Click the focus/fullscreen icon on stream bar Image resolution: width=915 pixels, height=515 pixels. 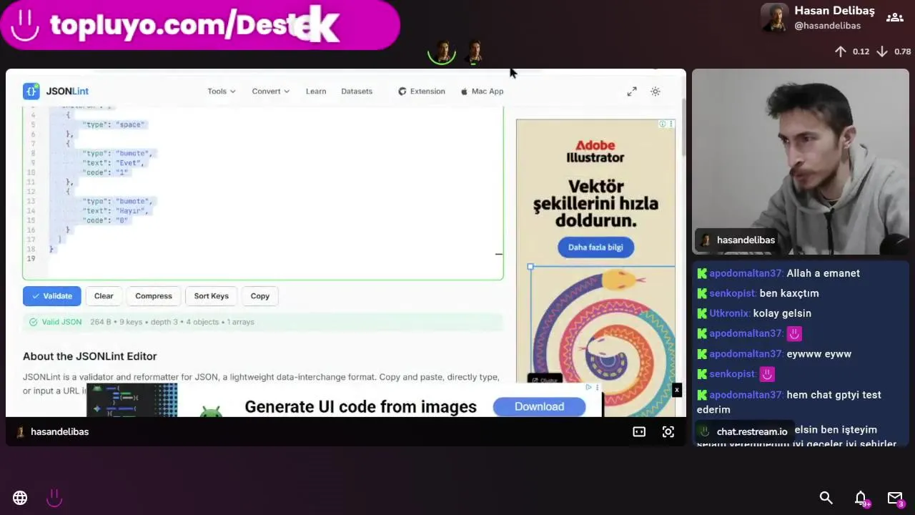(x=668, y=432)
